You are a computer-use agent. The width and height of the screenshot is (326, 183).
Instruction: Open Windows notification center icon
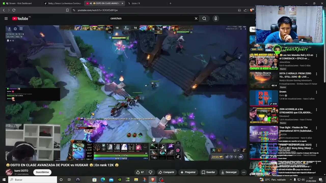pyautogui.click(x=321, y=180)
